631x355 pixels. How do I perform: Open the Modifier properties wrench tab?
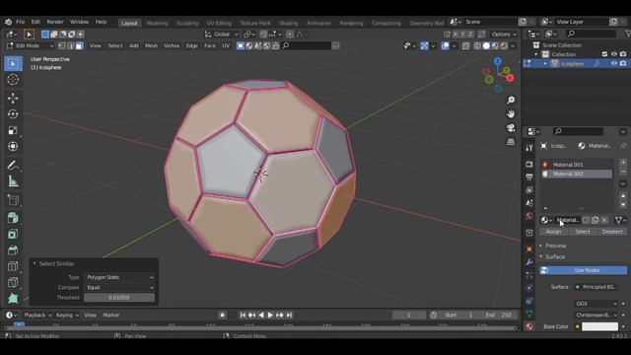(529, 262)
